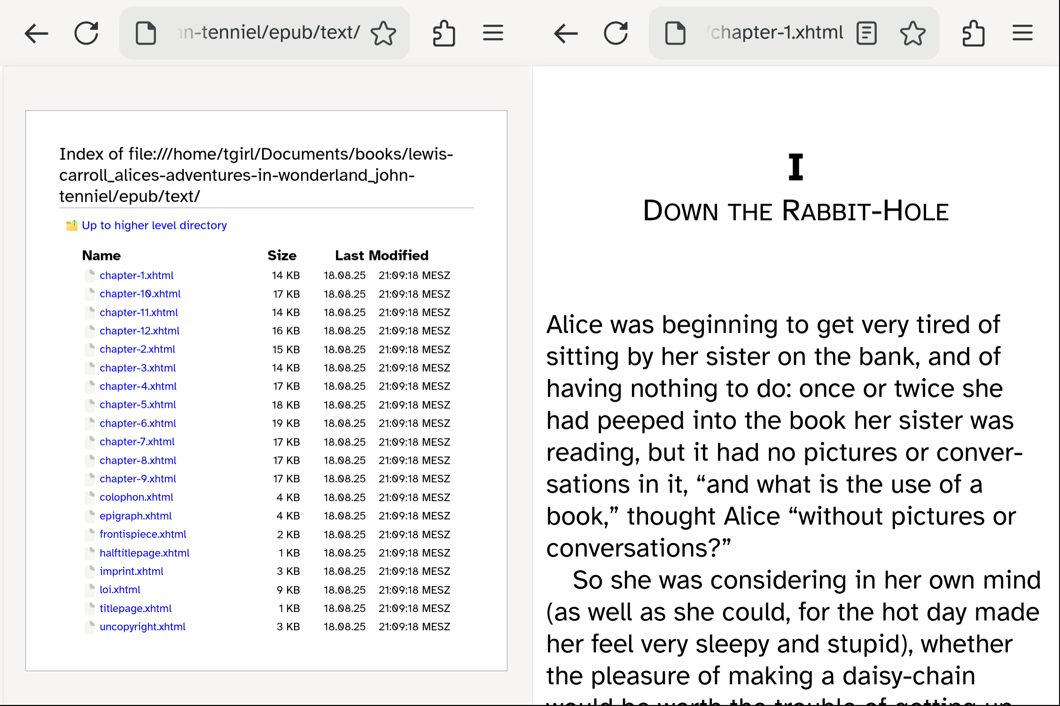This screenshot has width=1060, height=706.
Task: Reload the directory listing page
Action: coord(87,33)
